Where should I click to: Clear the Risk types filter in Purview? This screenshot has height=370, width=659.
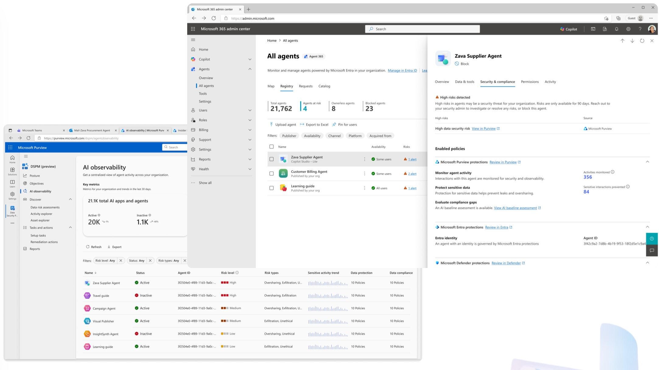(184, 261)
